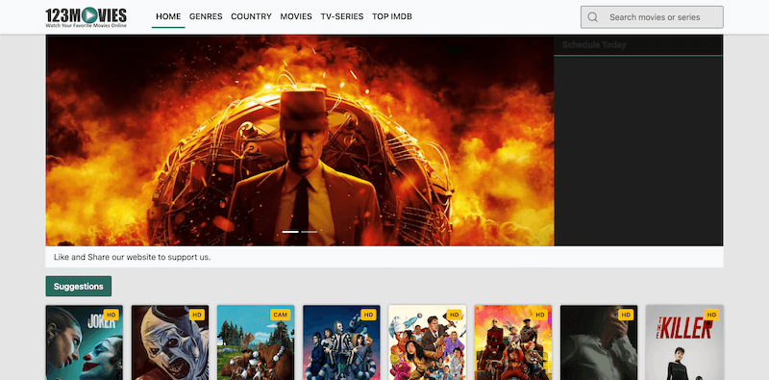Select the second carousel slide indicator

[309, 231]
